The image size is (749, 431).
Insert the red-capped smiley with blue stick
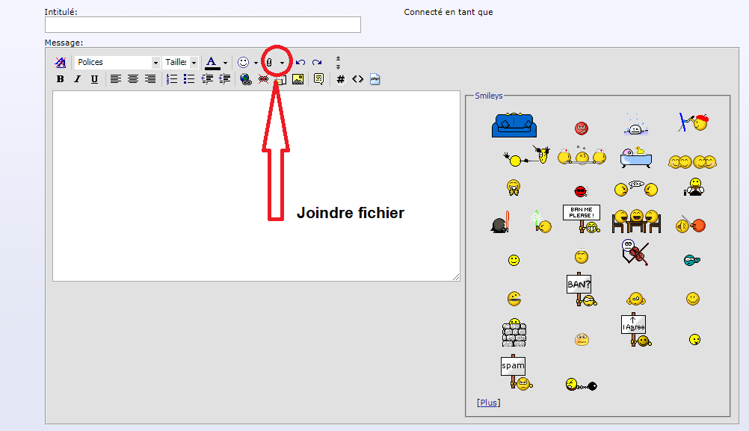pyautogui.click(x=693, y=123)
